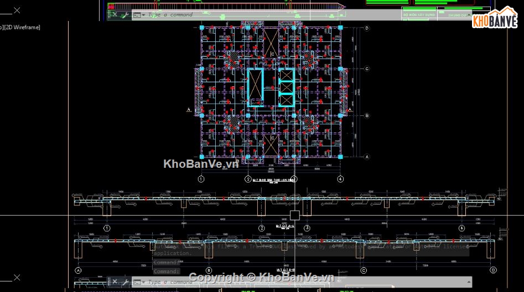This screenshot has height=292, width=524.
Task: Select grid axis bubble D on floor plan
Action: click(367, 28)
